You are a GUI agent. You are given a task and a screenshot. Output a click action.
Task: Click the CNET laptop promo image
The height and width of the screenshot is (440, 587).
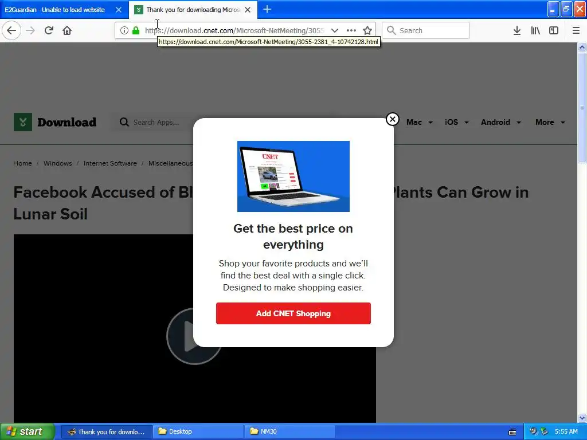(293, 176)
